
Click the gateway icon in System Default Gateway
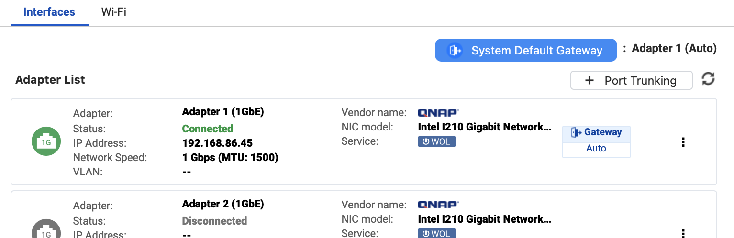455,50
